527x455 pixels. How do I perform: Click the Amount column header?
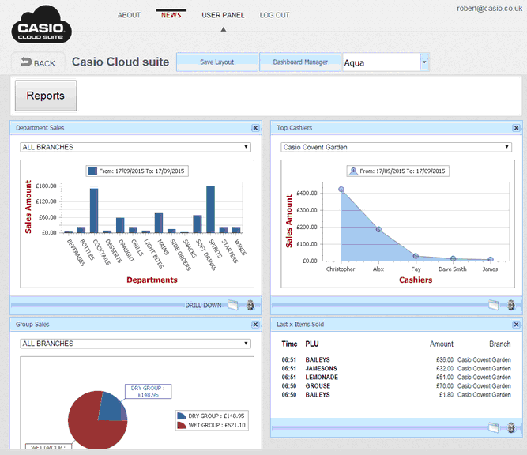pyautogui.click(x=442, y=344)
